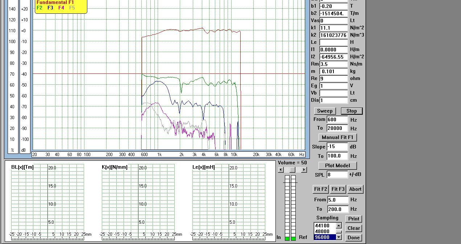The height and width of the screenshot is (244, 461).
Task: Click the F4 legend label
Action: click(61, 8)
